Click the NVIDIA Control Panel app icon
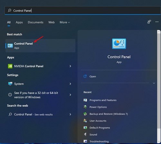Viewport: 161px width, 144px height. click(x=10, y=66)
